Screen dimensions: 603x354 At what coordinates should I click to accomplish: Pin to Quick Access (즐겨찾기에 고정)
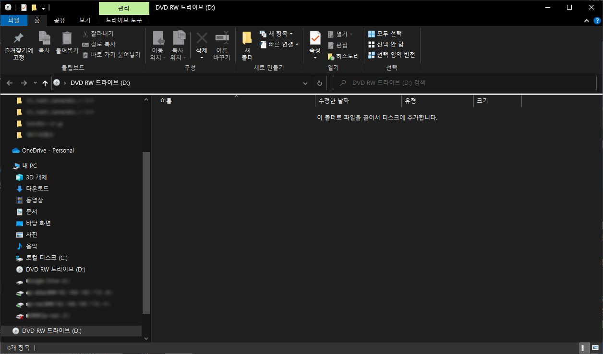(18, 46)
